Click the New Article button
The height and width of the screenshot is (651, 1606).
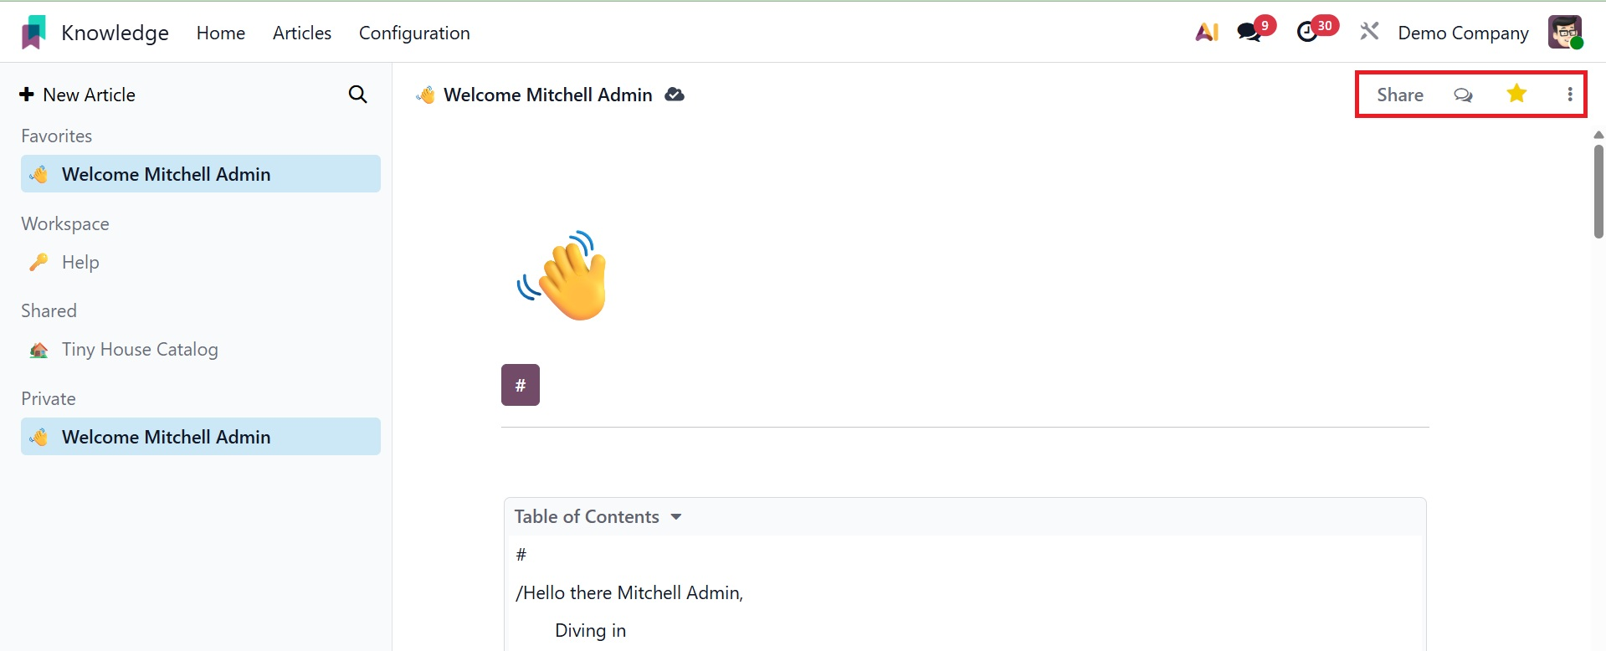(x=78, y=95)
